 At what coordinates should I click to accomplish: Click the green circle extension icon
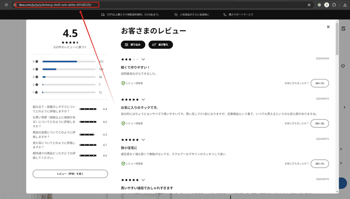pos(319,5)
